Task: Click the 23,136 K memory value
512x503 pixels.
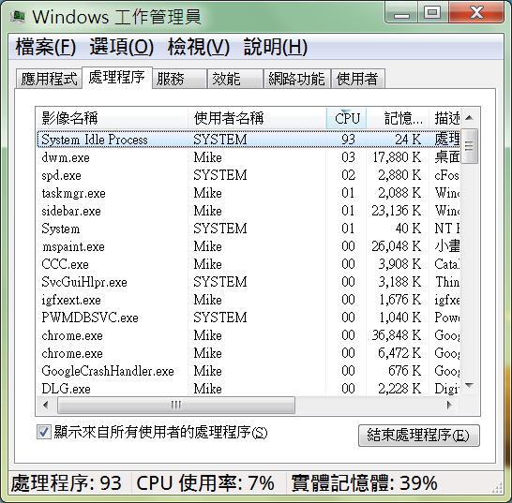Action: (x=397, y=211)
